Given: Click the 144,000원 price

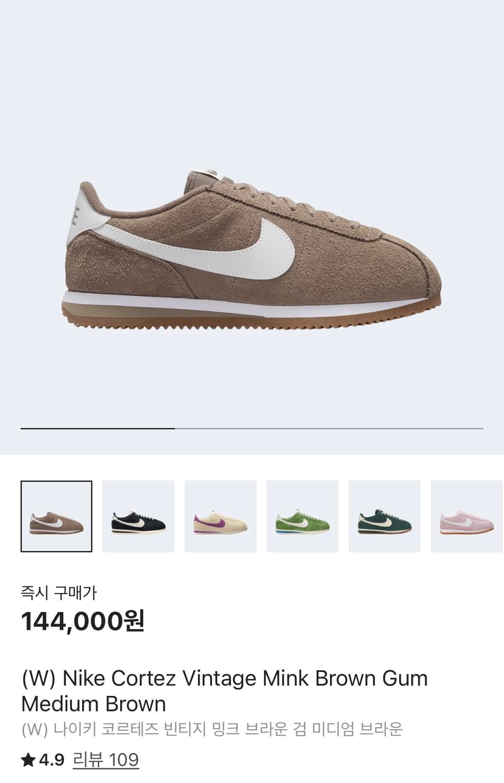Looking at the screenshot, I should click(x=83, y=621).
